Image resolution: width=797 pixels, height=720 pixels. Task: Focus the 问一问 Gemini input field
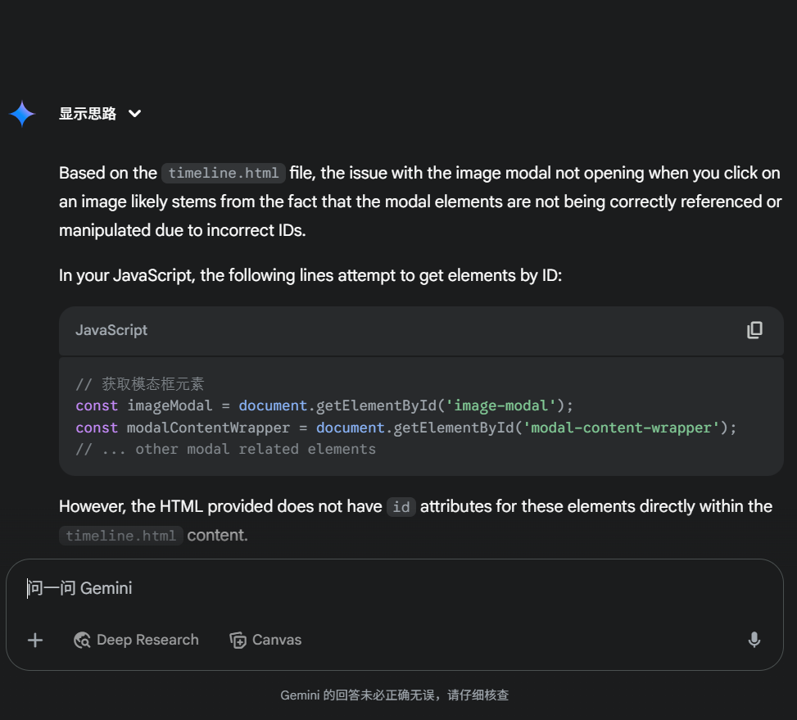[328, 588]
